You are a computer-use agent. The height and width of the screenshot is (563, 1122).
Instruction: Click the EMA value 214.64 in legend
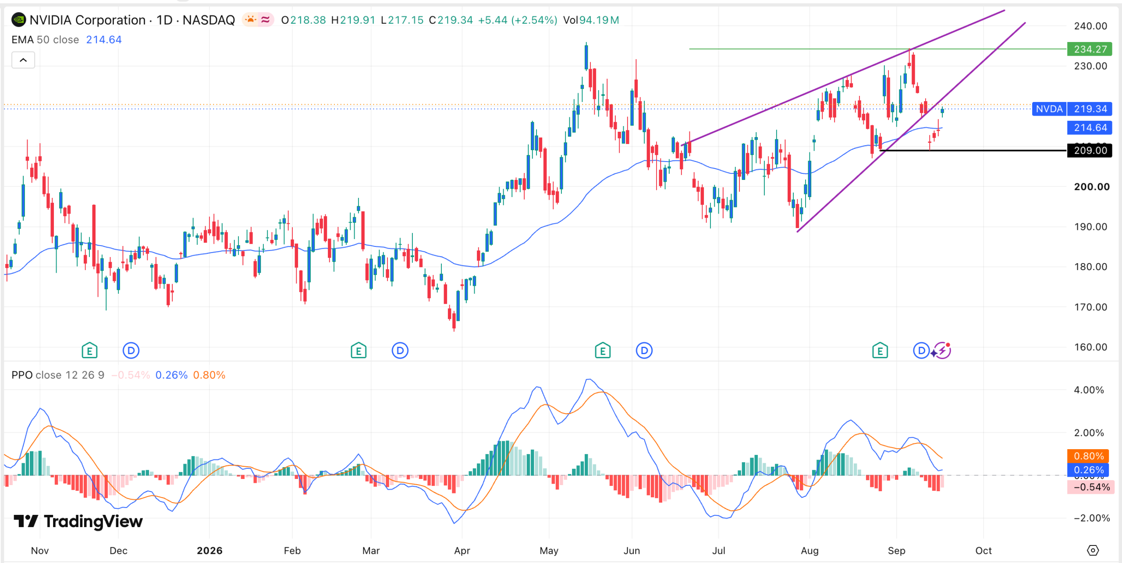pos(104,40)
